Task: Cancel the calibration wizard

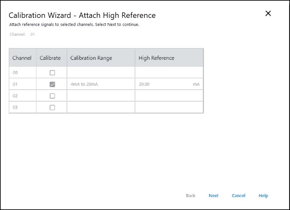Action: [238, 196]
